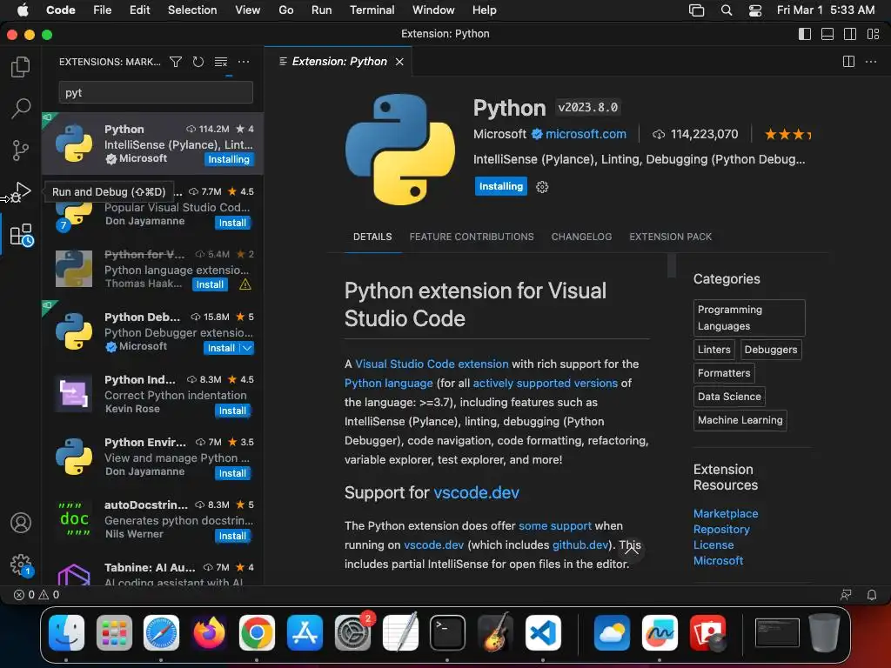Viewport: 891px width, 668px height.
Task: Install Python Debugger extension
Action: [221, 348]
